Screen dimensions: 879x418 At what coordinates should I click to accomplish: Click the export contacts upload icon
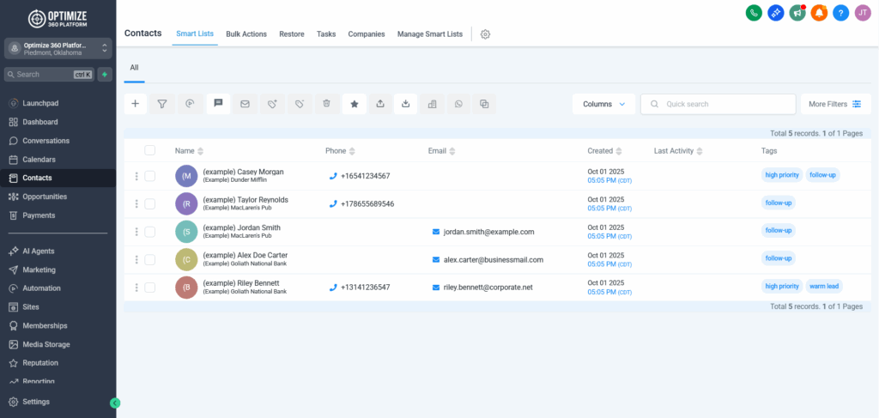click(x=380, y=104)
